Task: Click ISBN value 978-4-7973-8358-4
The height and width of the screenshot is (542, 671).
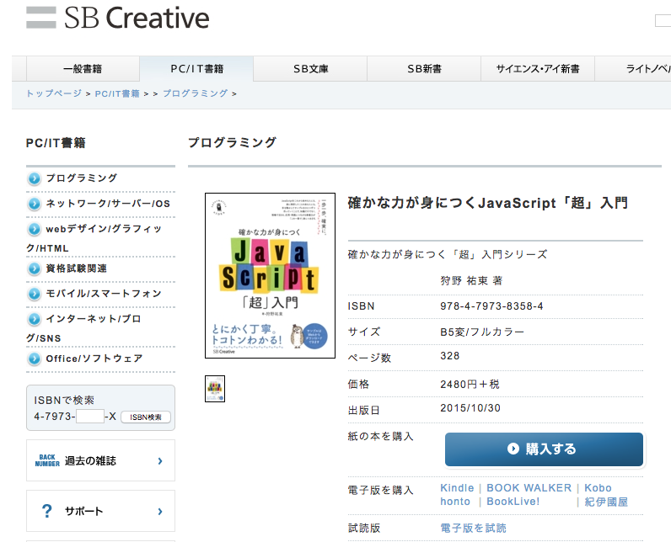Action: coord(491,306)
